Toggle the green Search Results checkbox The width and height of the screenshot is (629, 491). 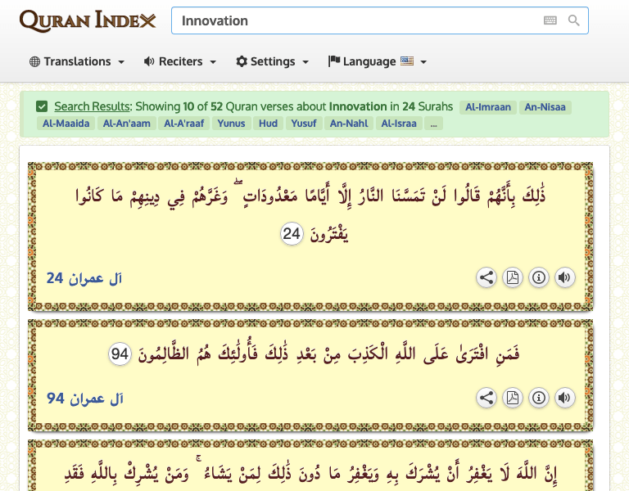coord(42,106)
